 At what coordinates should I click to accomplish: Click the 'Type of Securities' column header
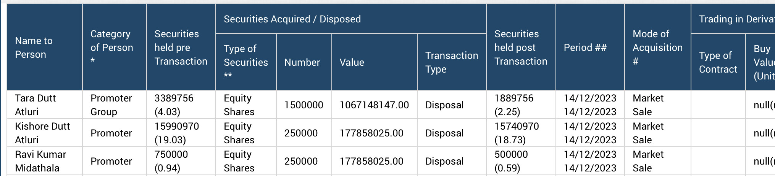tap(245, 62)
